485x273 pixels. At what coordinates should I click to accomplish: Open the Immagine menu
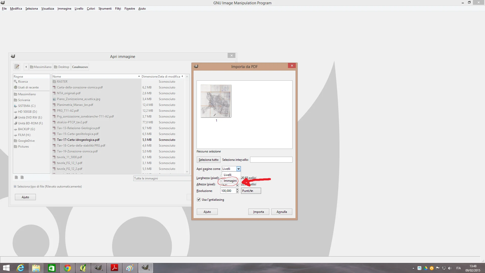pyautogui.click(x=64, y=9)
